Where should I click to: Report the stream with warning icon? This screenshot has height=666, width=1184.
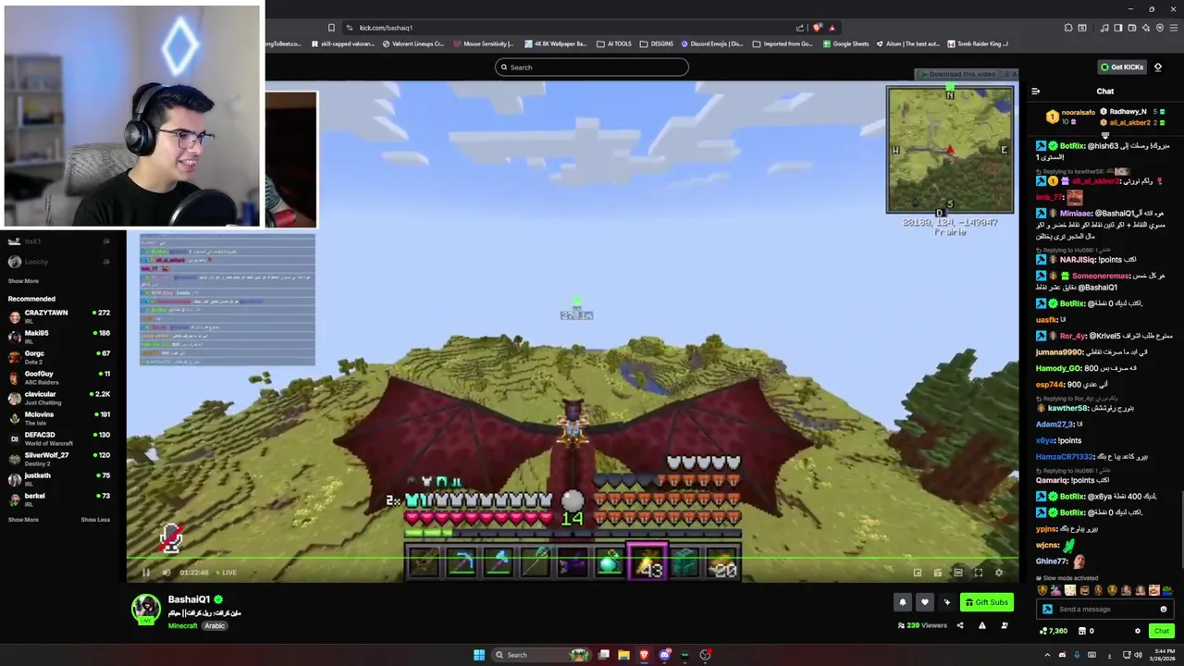tap(981, 625)
